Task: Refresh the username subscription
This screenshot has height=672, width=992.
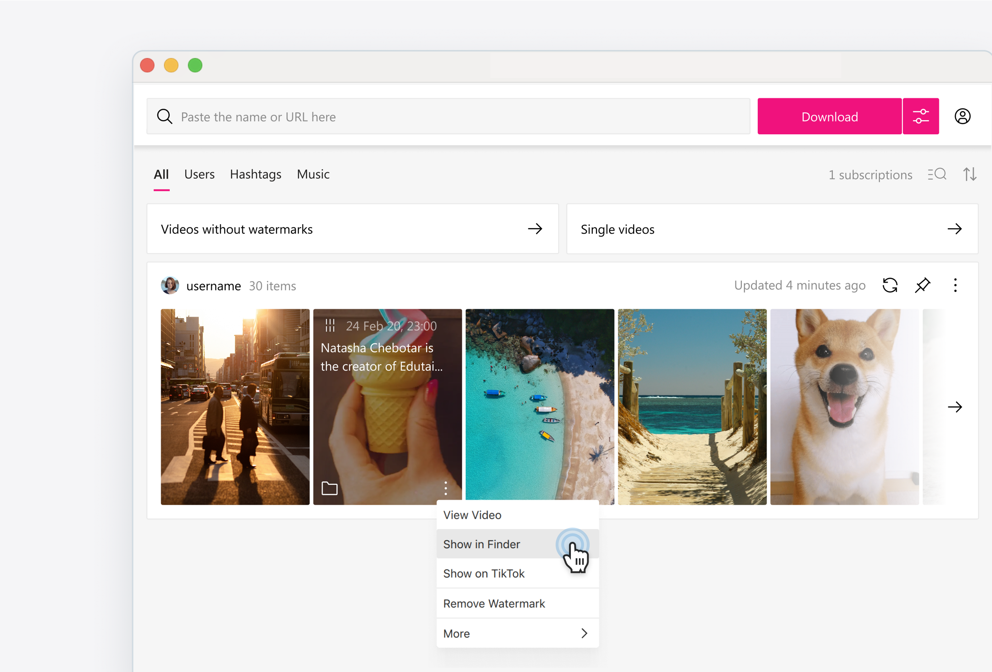Action: 889,285
